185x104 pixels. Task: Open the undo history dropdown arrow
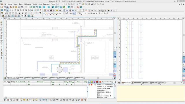click(60, 4)
